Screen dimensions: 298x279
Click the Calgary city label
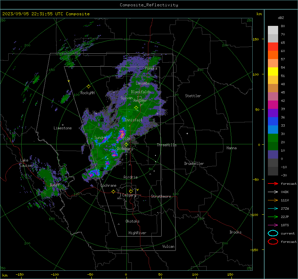(129, 195)
